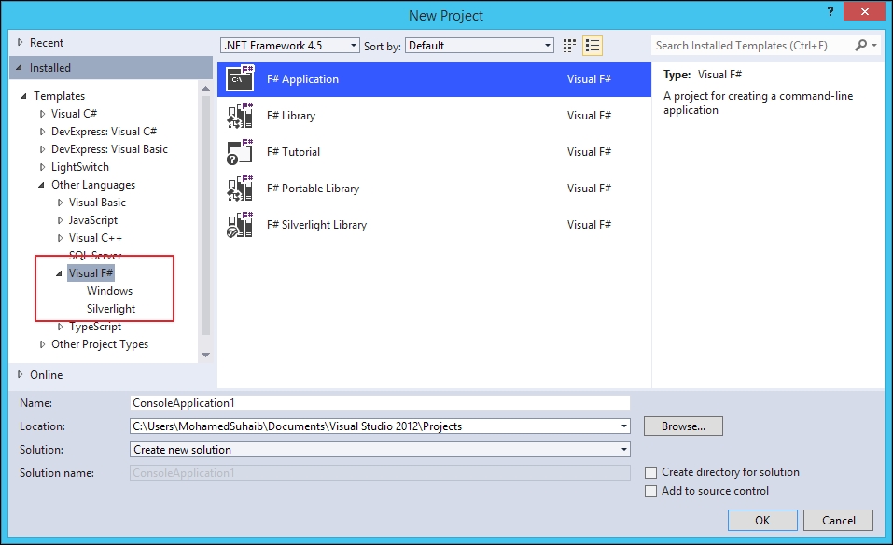Select Visual C++ tree item
The height and width of the screenshot is (545, 893).
pyautogui.click(x=95, y=237)
